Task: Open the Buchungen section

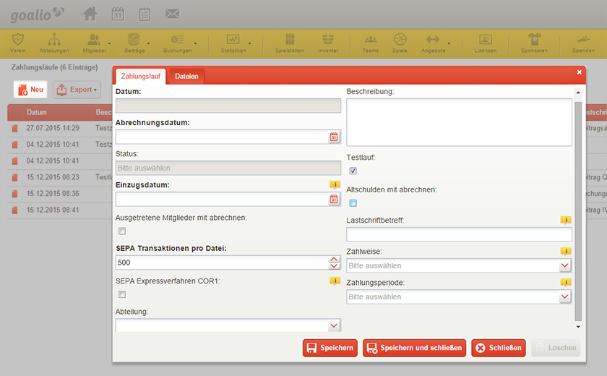Action: pos(177,43)
